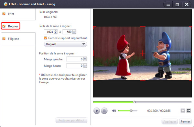Play the video preview
This screenshot has width=194, height=127.
(x=96, y=110)
